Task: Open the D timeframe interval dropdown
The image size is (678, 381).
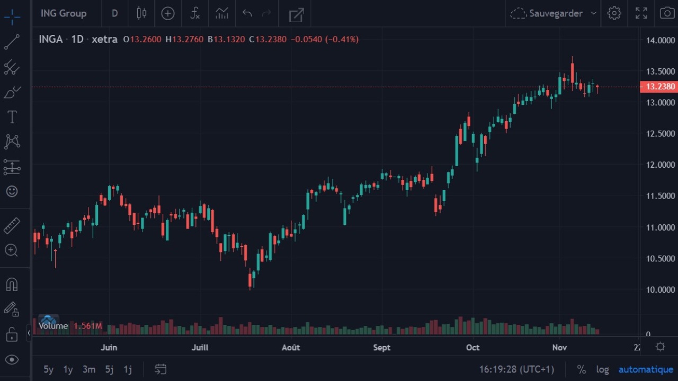Action: click(114, 13)
